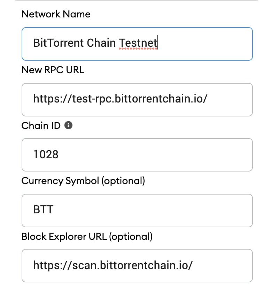Click the Block Explorer URL label text
The height and width of the screenshot is (289, 264).
[x=64, y=236]
